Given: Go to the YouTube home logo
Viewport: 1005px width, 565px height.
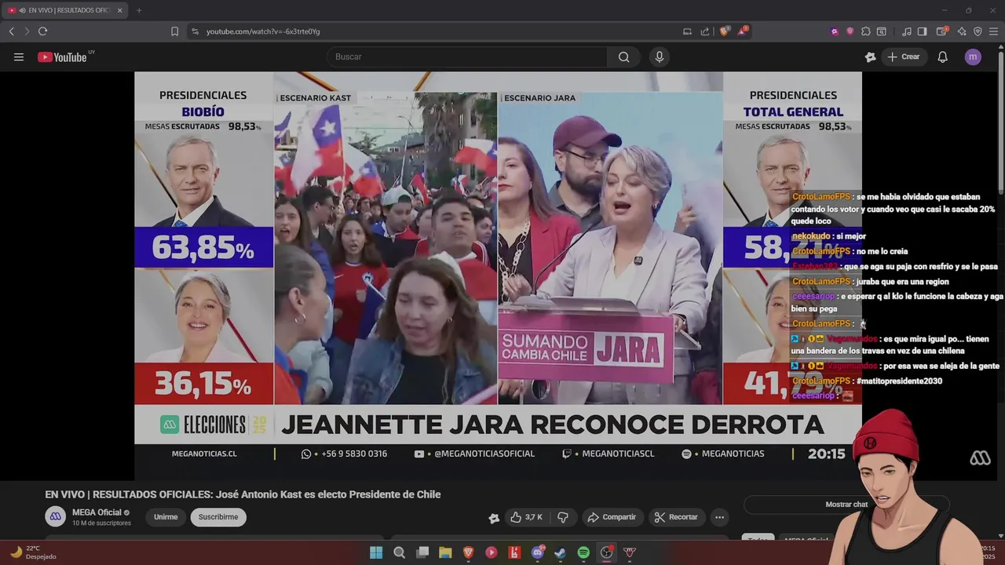Looking at the screenshot, I should tap(63, 56).
